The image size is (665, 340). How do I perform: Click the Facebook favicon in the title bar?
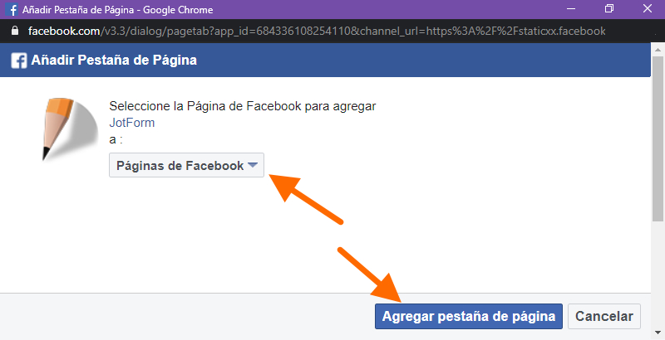pyautogui.click(x=12, y=9)
